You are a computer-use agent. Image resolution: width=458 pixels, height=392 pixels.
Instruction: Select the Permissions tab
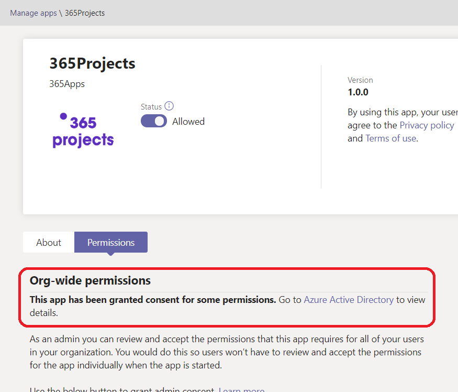(x=111, y=242)
